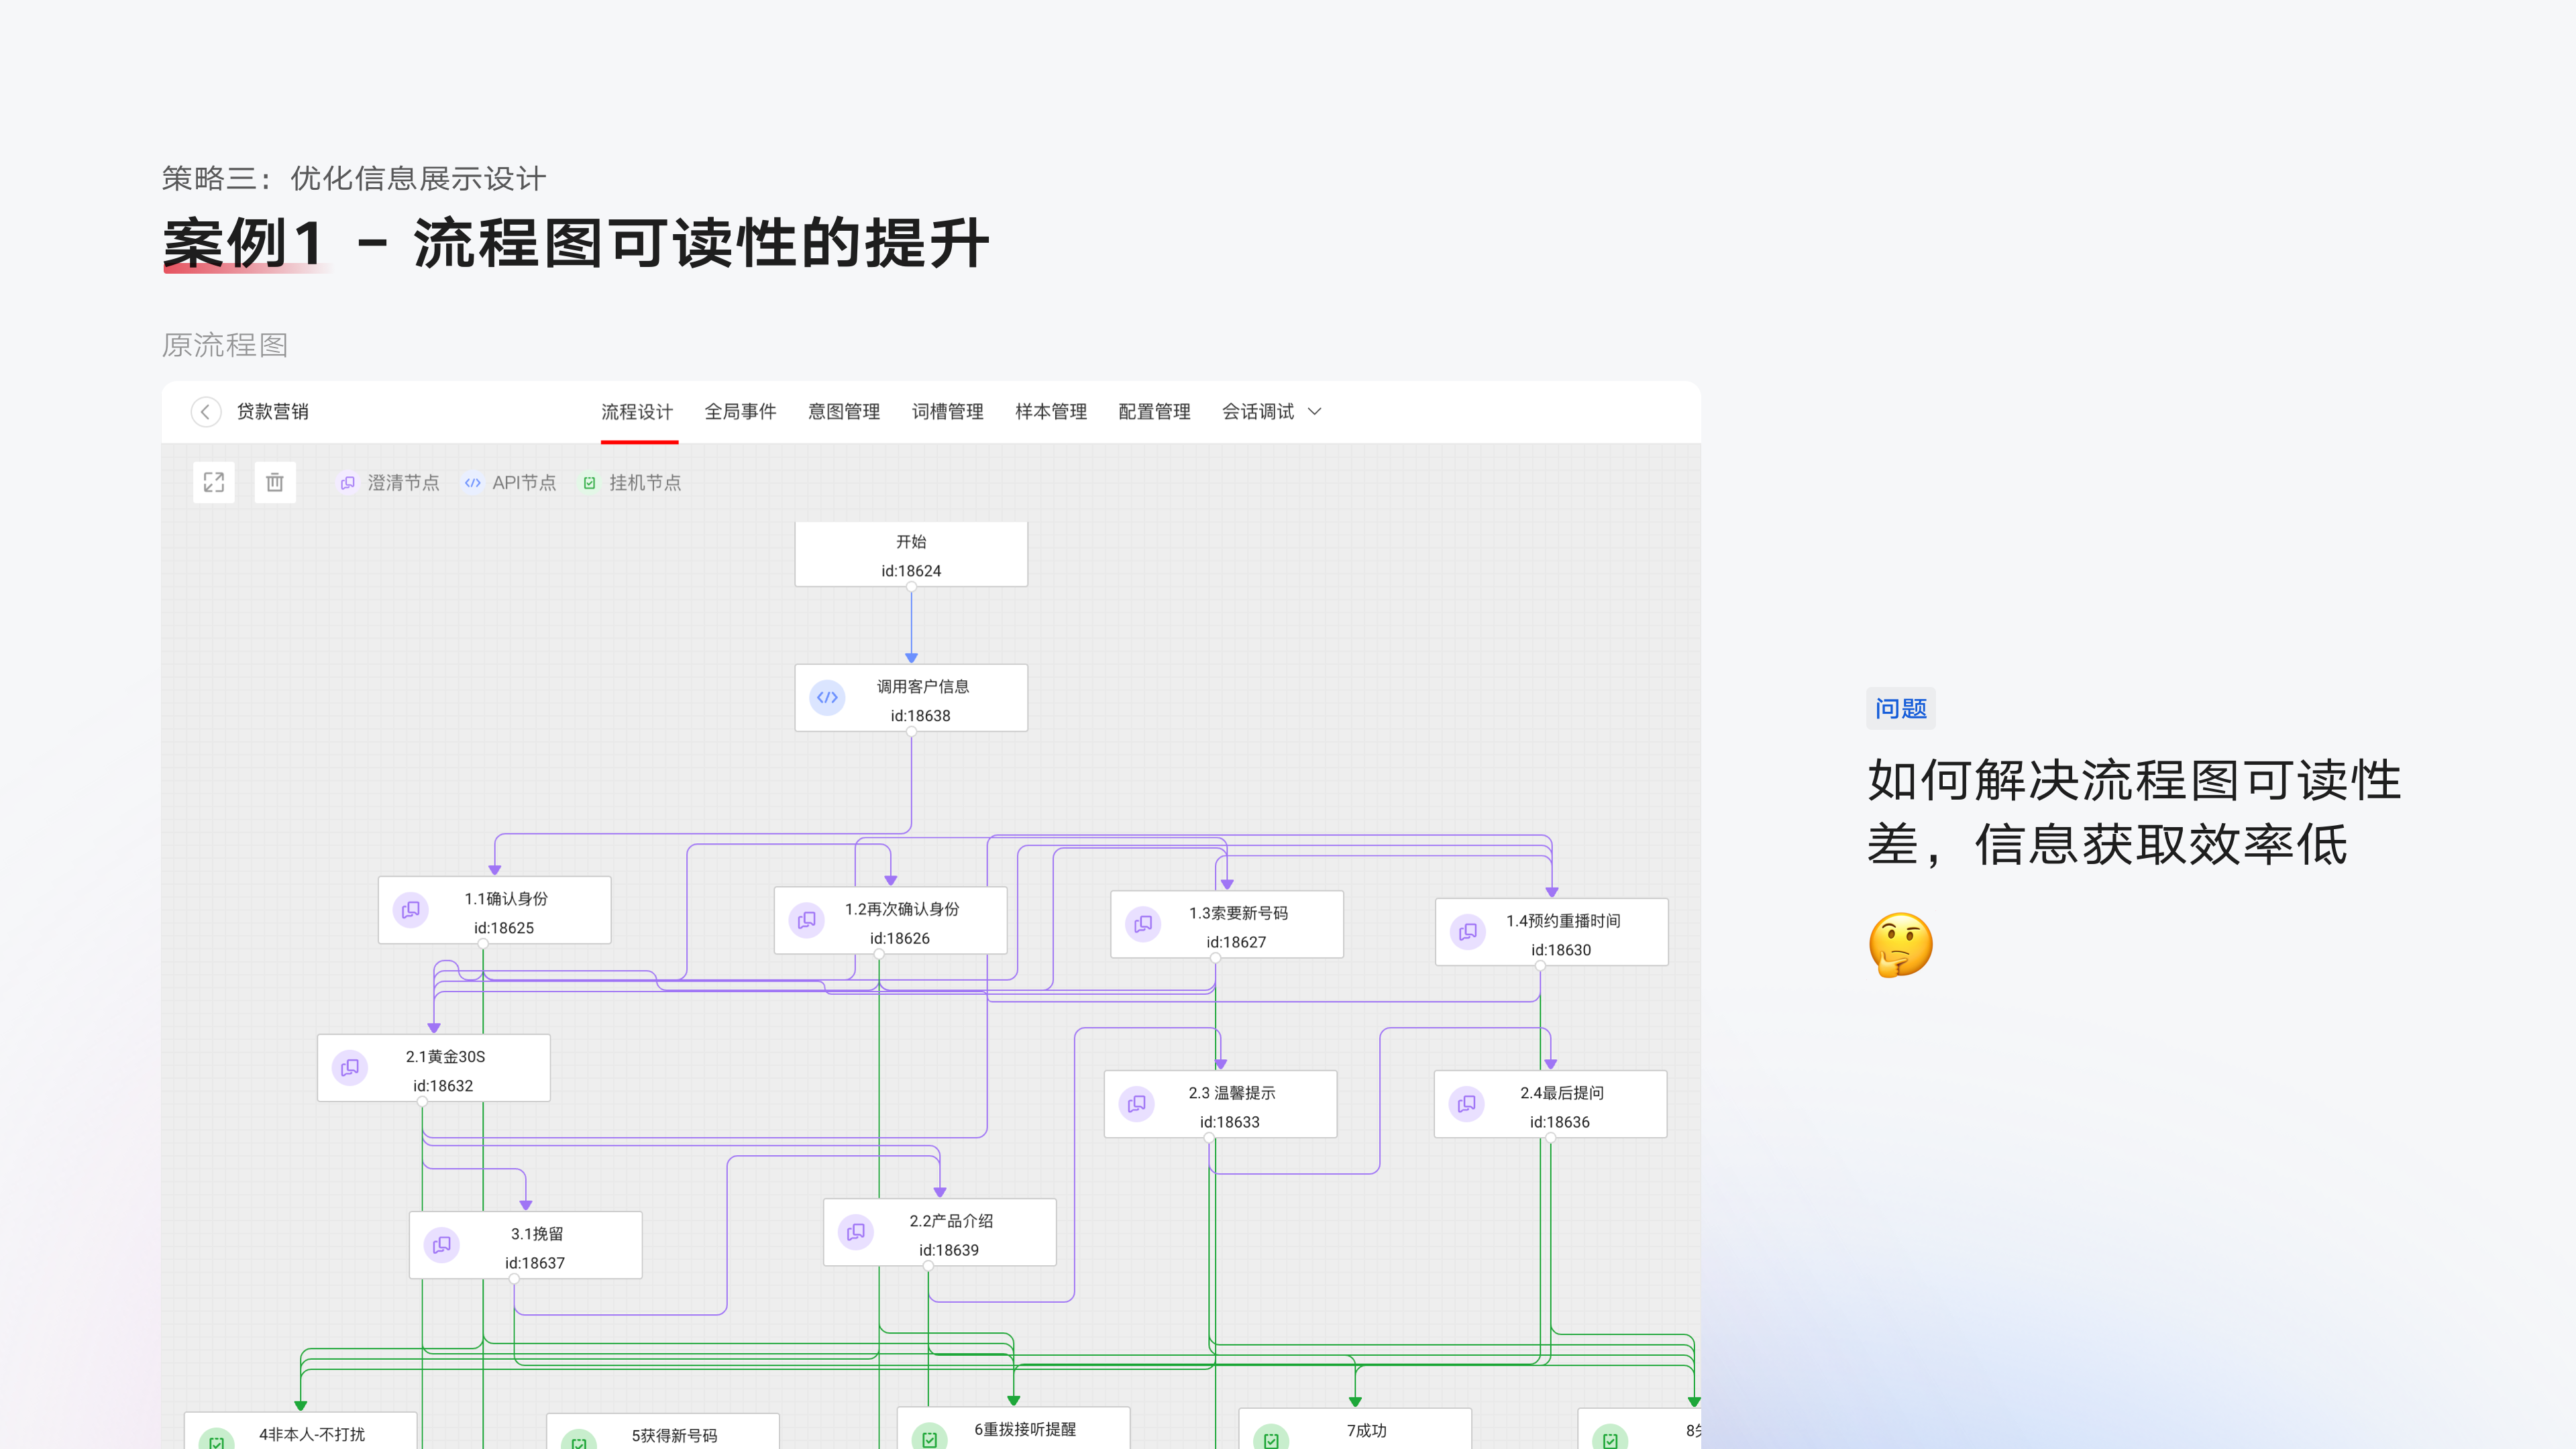This screenshot has width=2576, height=1449.
Task: Click the output port below 开始 node
Action: coord(911,588)
